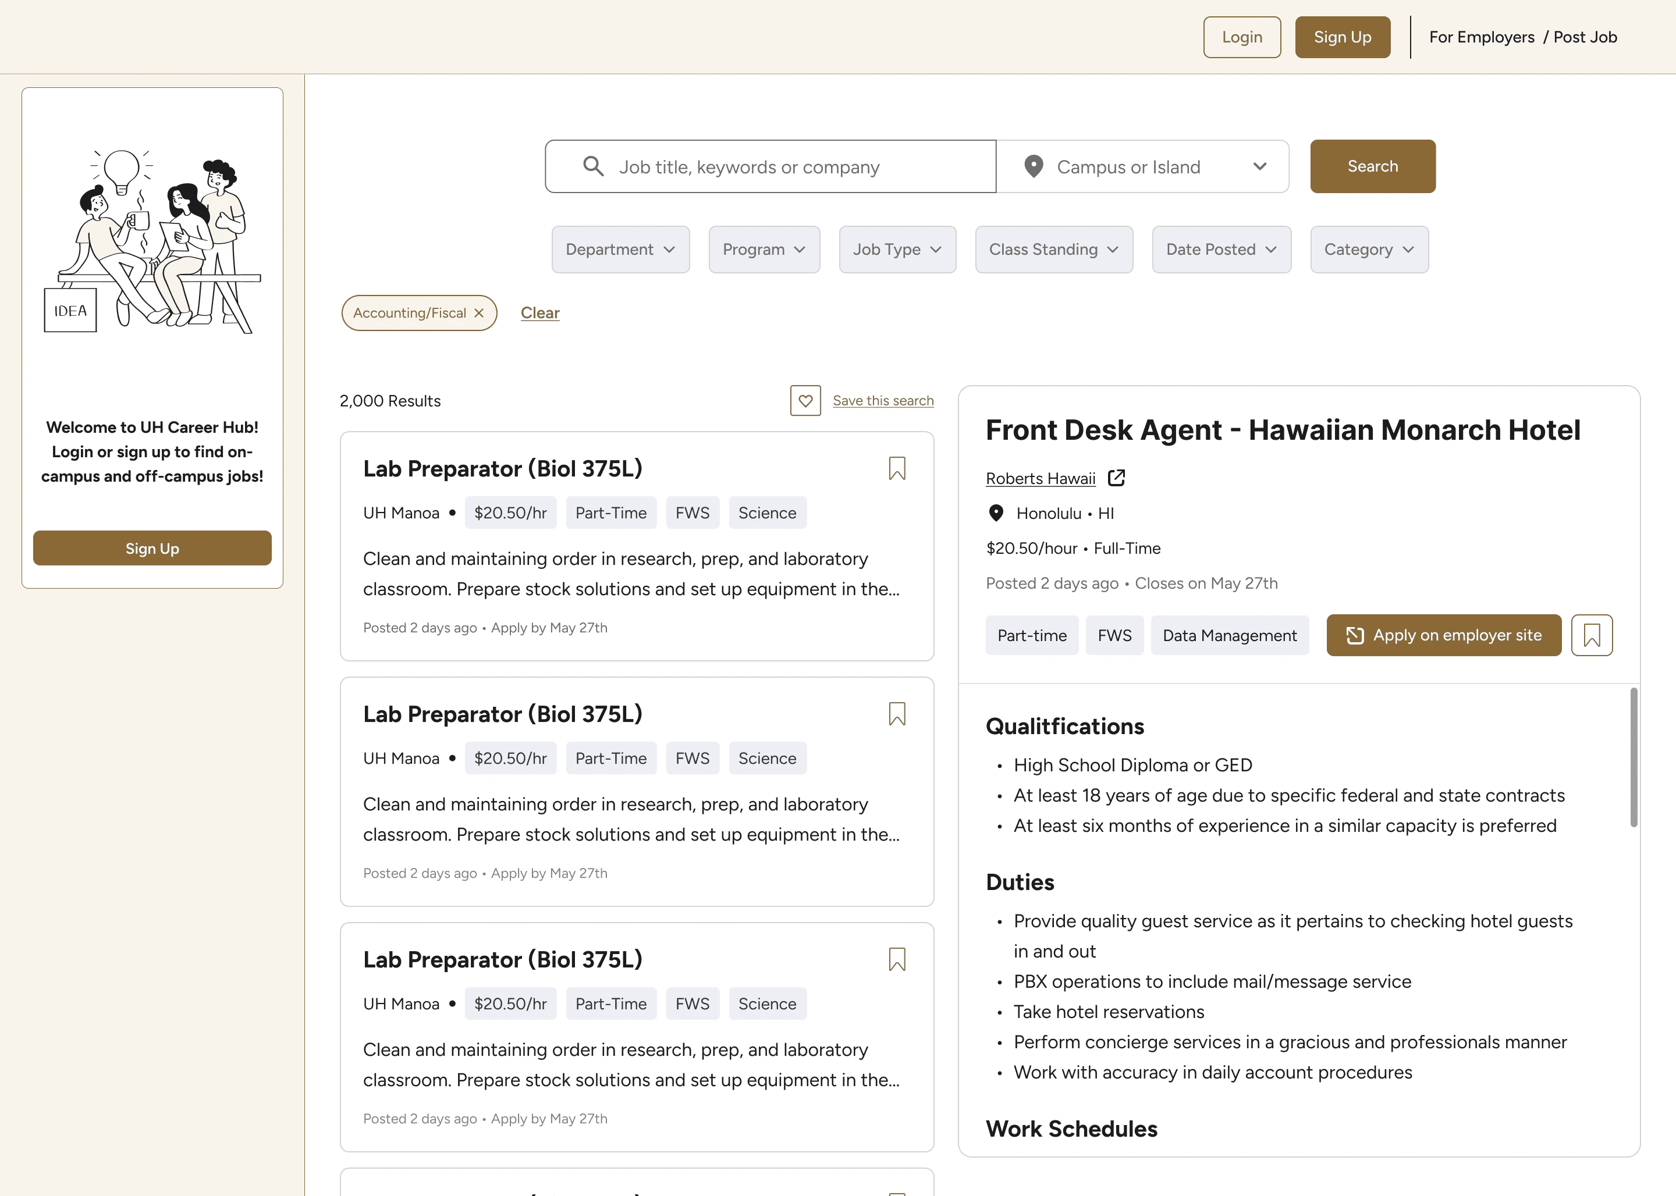Viewport: 1676px width, 1196px height.
Task: Click Apply on employer site
Action: coord(1443,635)
